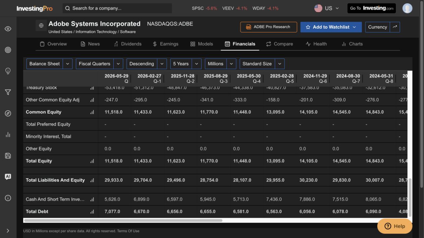The image size is (424, 238).
Task: Go to the Models tab
Action: click(201, 44)
